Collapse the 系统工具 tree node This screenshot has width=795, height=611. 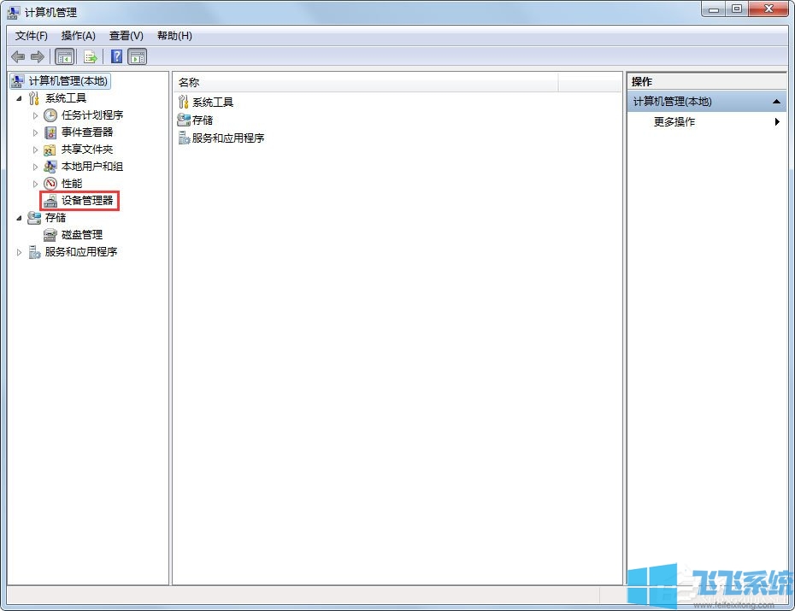(x=19, y=97)
